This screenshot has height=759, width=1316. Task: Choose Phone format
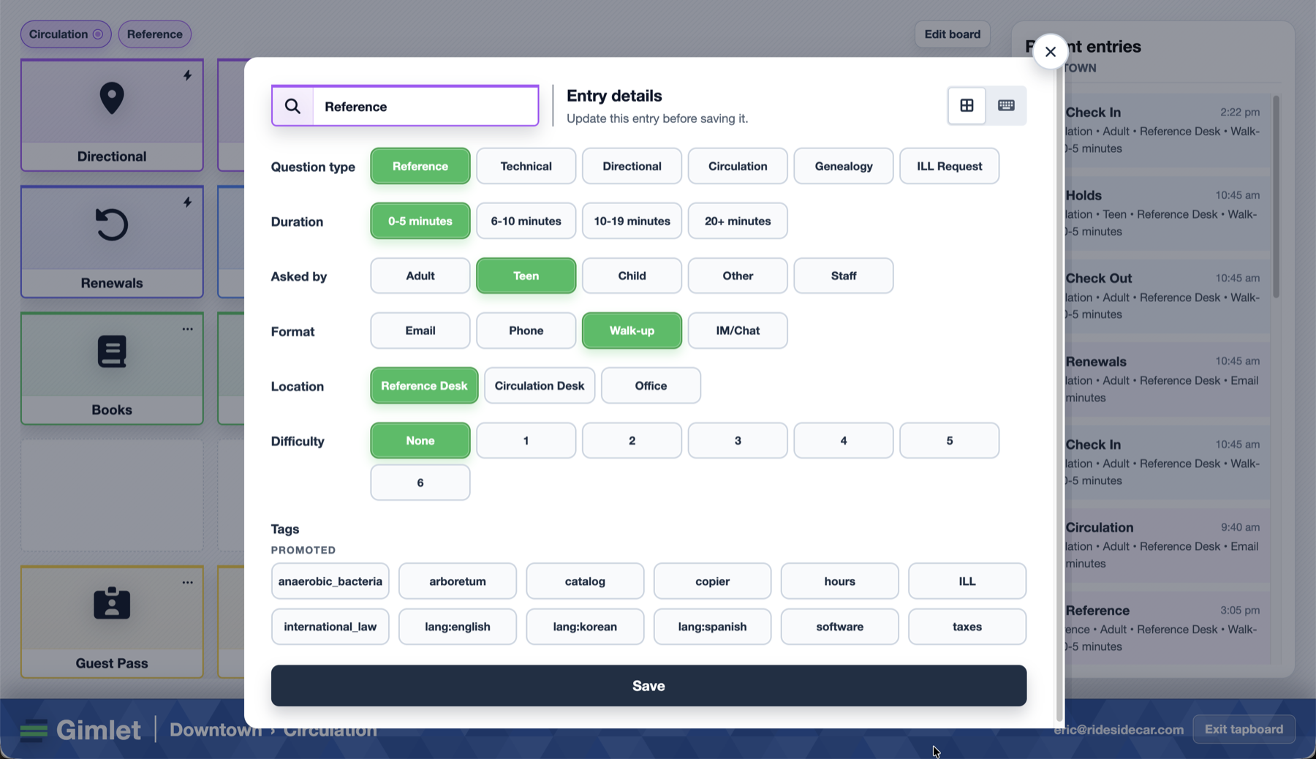point(526,331)
